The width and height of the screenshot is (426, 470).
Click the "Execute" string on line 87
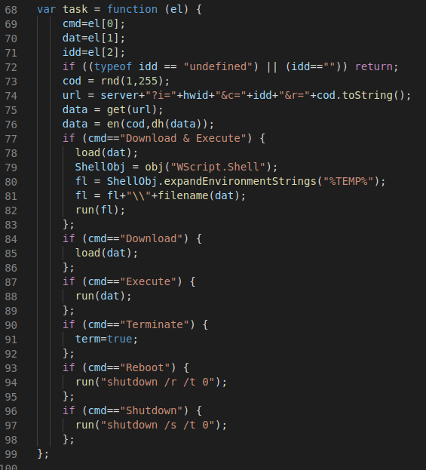click(x=148, y=281)
